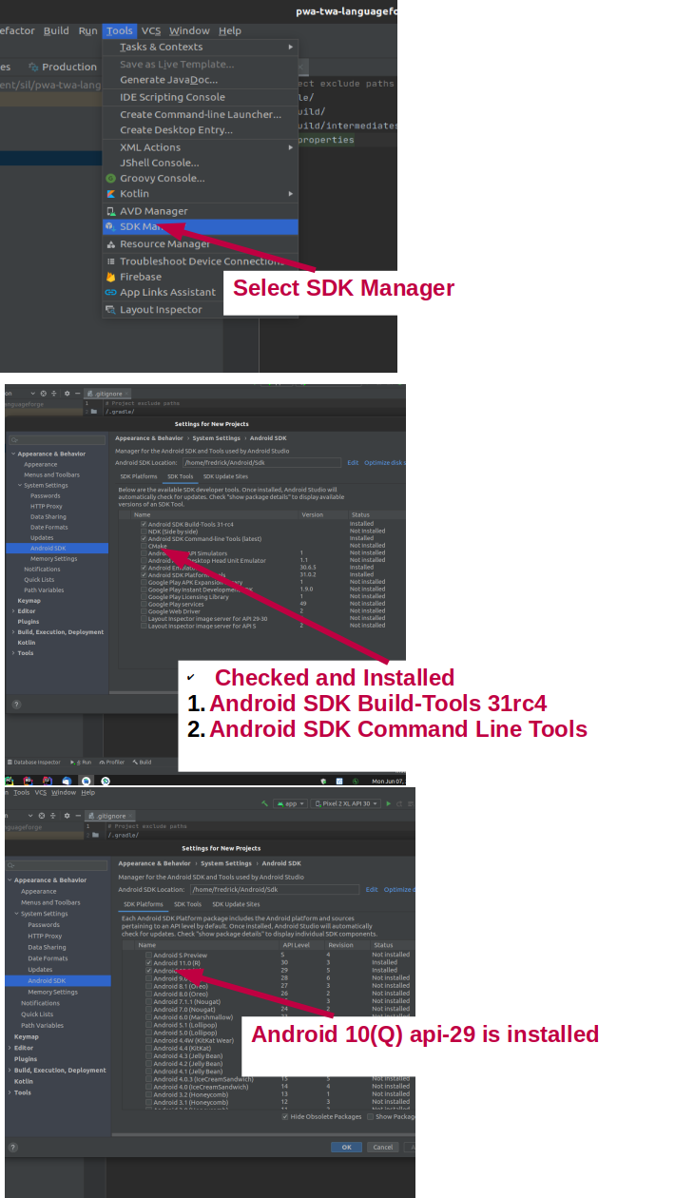Click the search field in SDK Tools settings dialog

coord(57,439)
